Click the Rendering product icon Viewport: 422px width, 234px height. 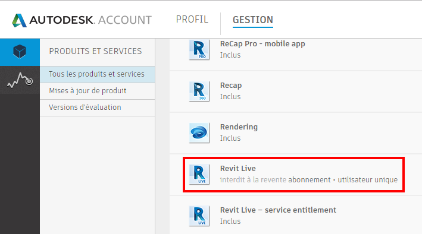pos(199,132)
